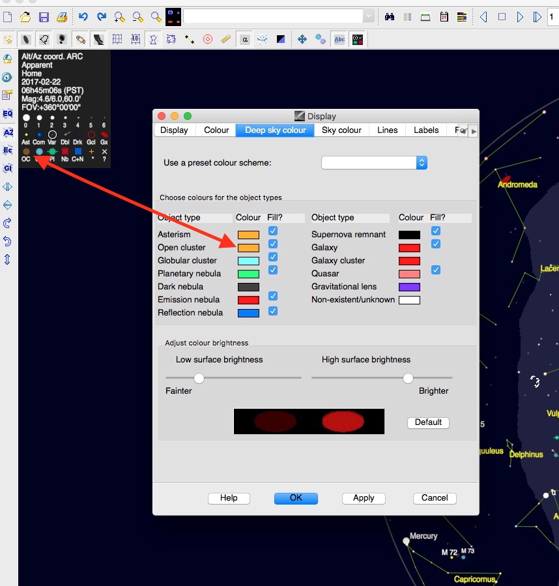Zoom out with the minus magnifier icon
559x586 pixels.
tap(137, 17)
